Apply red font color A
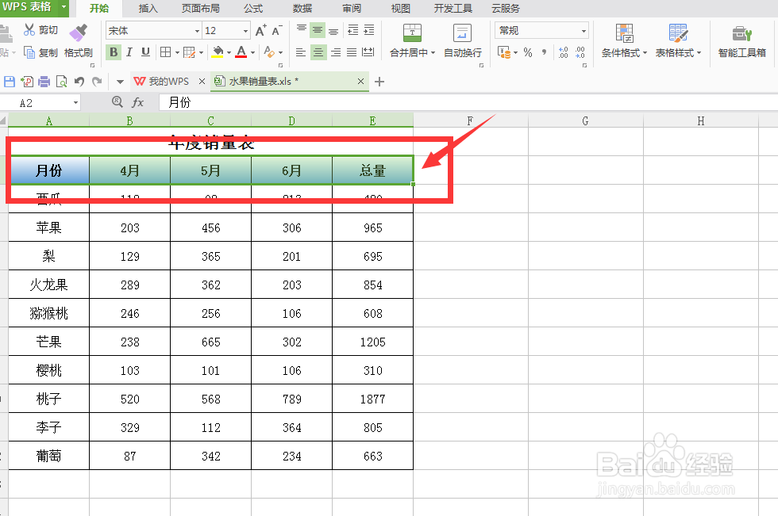 point(241,52)
